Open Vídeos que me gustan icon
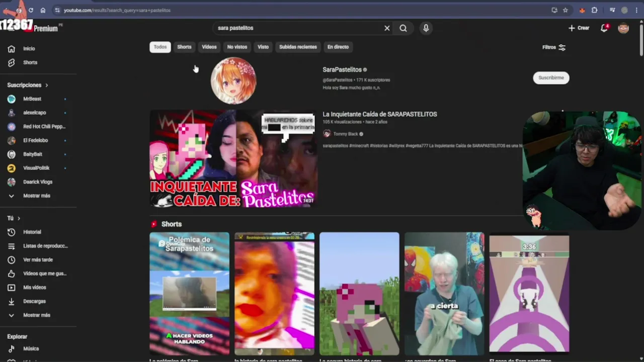Image resolution: width=644 pixels, height=362 pixels. [x=11, y=274]
